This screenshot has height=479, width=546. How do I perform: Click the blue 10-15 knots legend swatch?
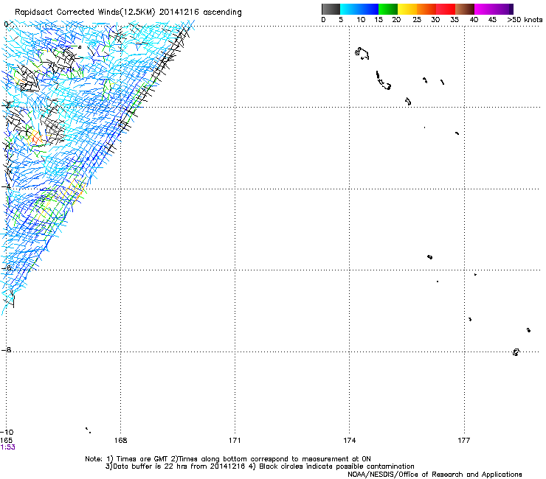(369, 9)
